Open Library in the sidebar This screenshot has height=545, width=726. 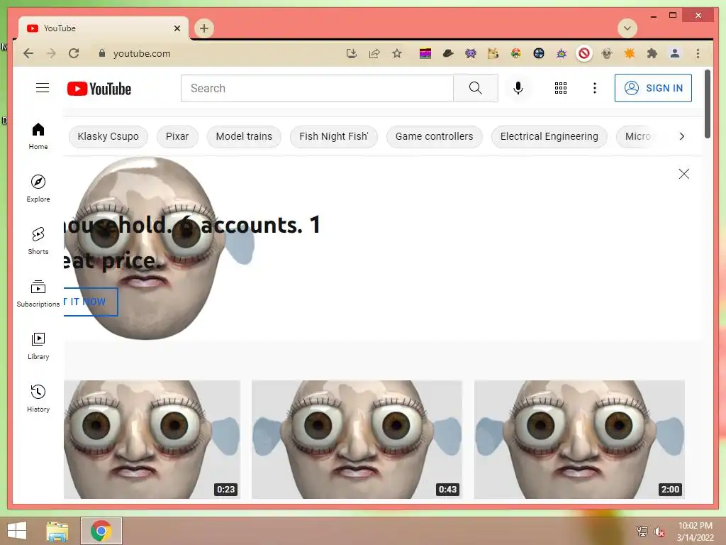38,346
